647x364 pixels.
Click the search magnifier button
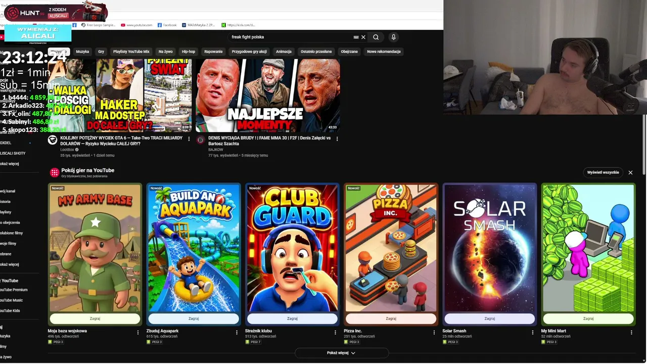pos(376,37)
